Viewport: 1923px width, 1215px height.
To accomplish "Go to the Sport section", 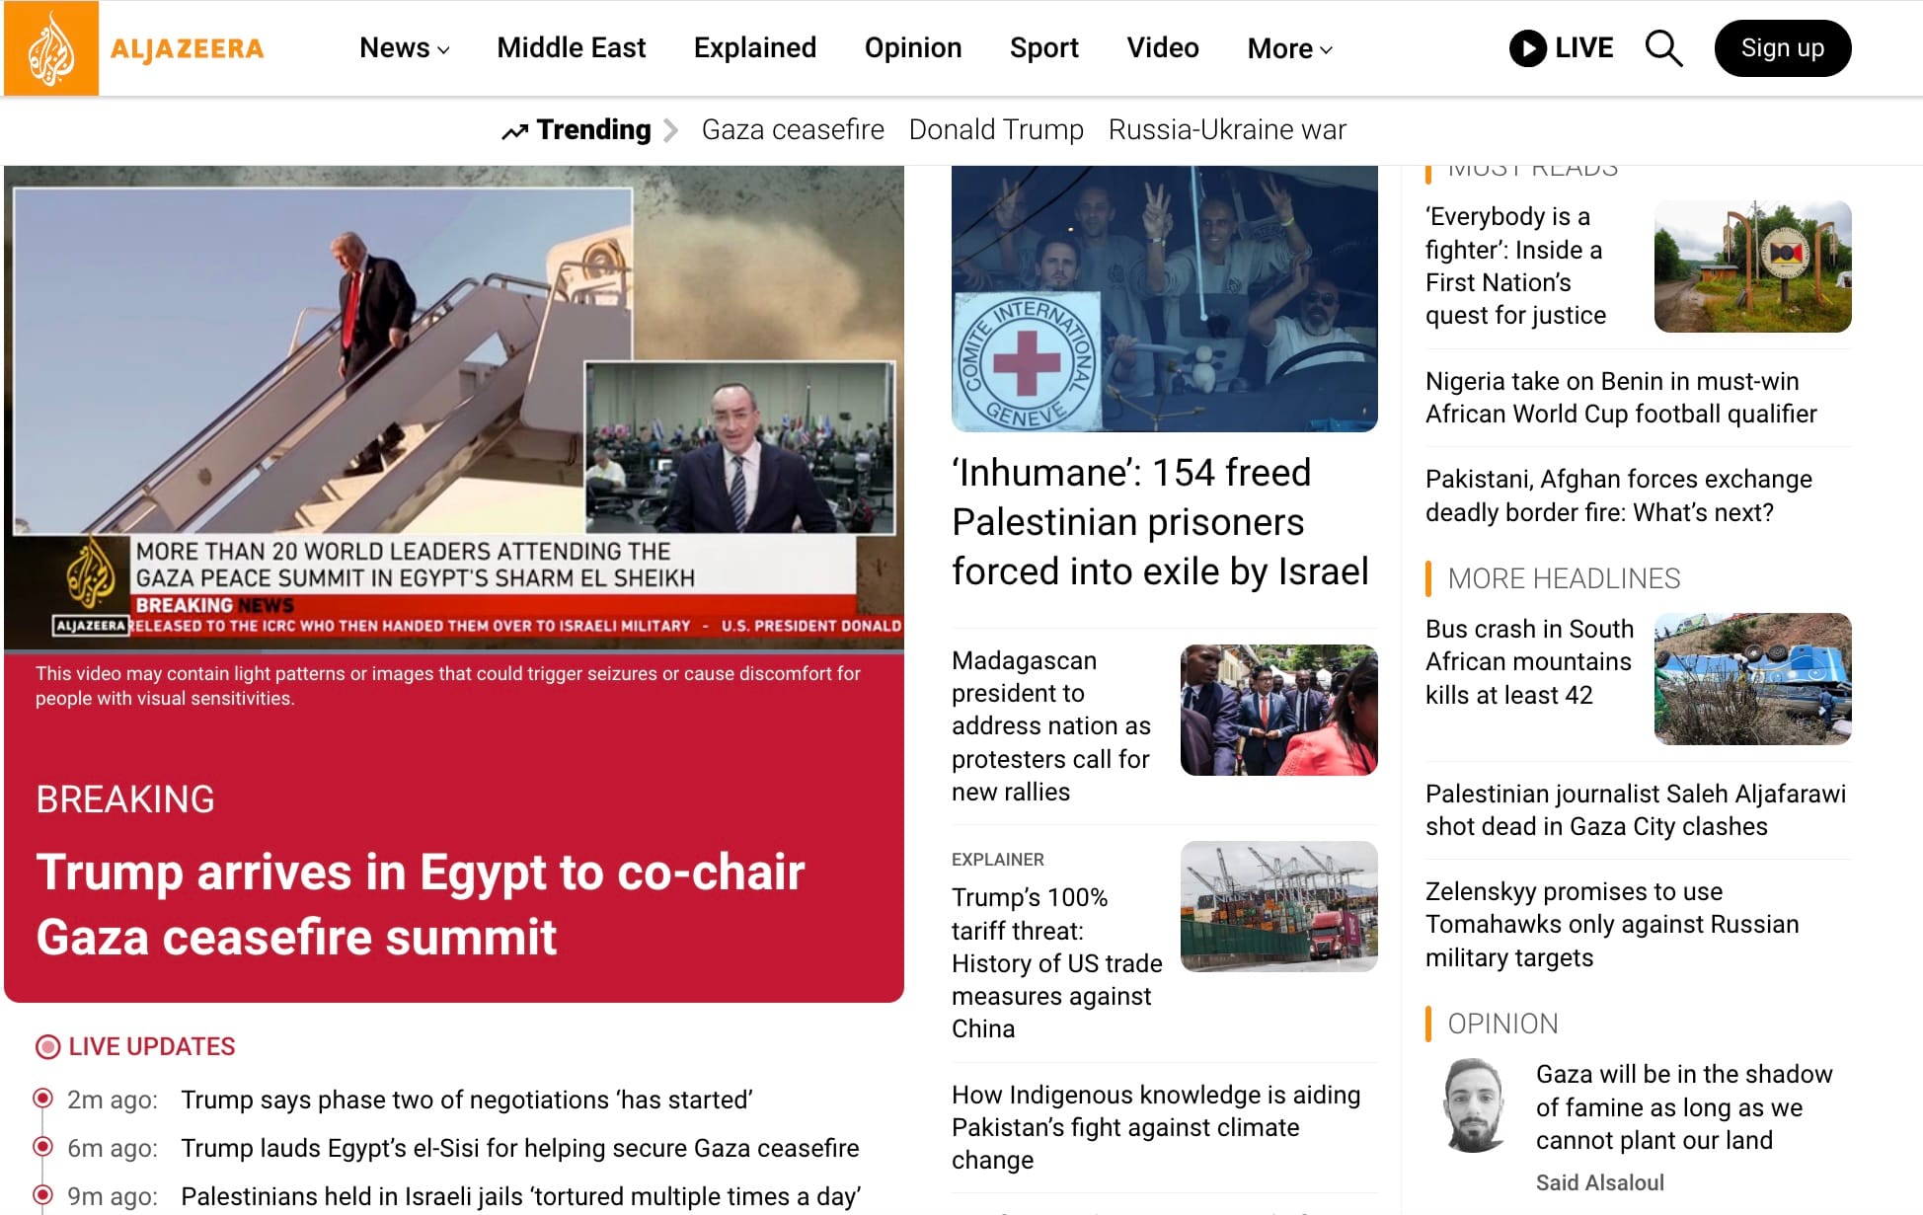I will coord(1043,48).
